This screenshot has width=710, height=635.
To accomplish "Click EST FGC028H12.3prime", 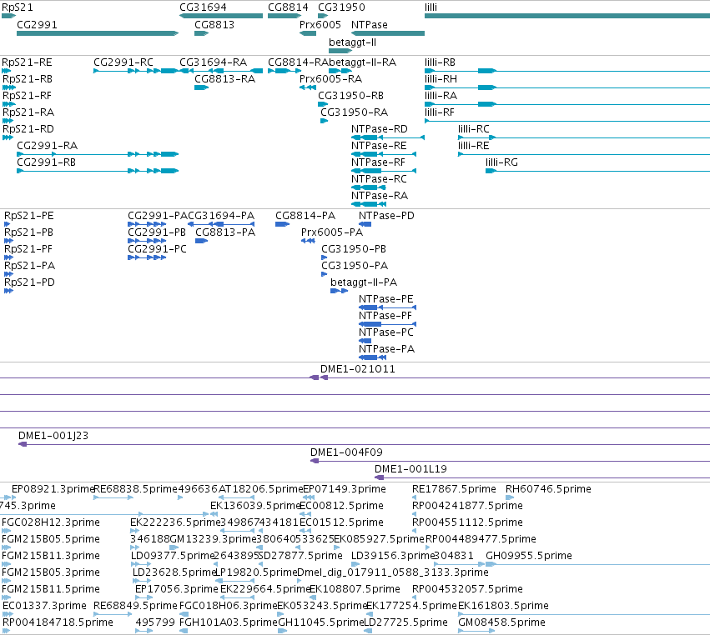I will coord(51,522).
